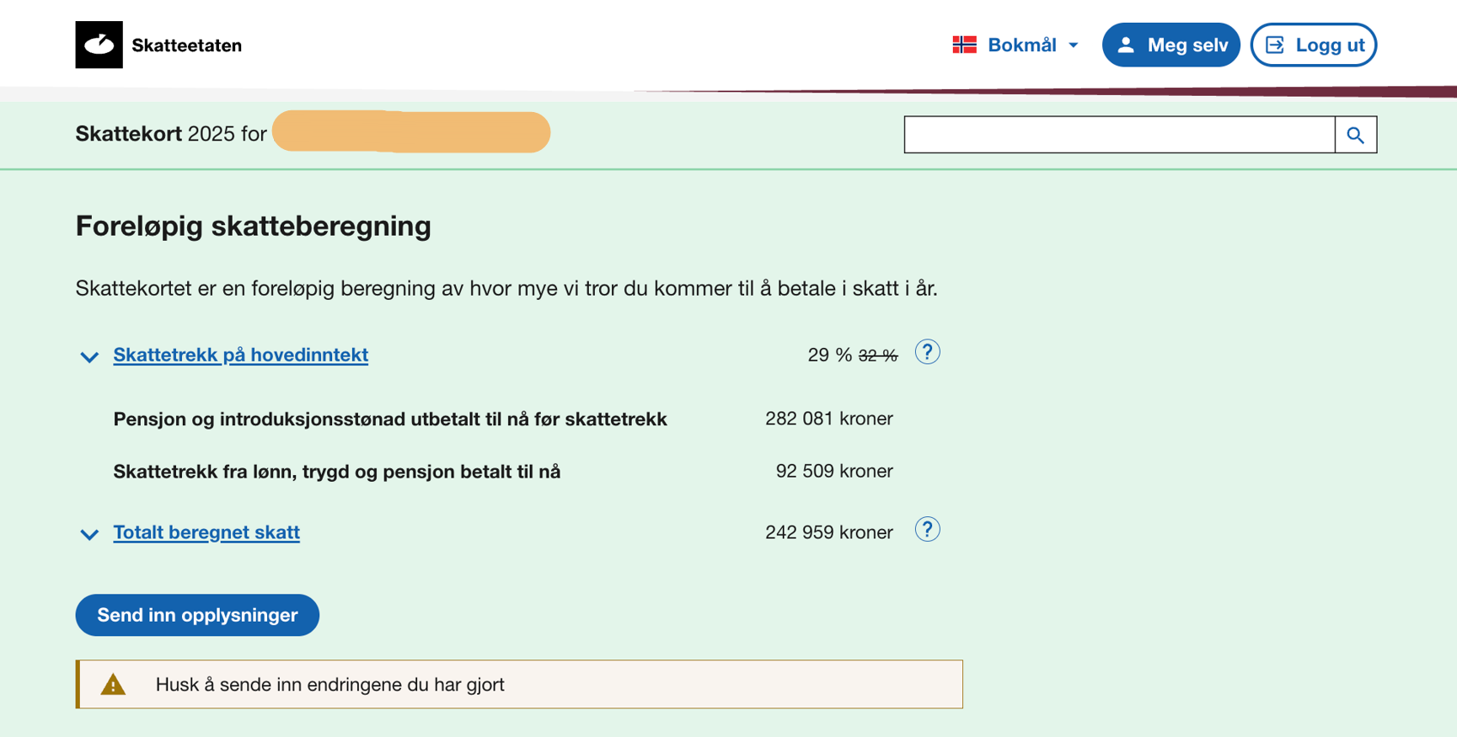Click the person icon in Meg selv
Image resolution: width=1457 pixels, height=737 pixels.
click(x=1126, y=45)
